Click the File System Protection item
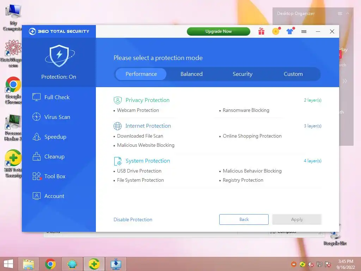The height and width of the screenshot is (271, 361). 140,180
